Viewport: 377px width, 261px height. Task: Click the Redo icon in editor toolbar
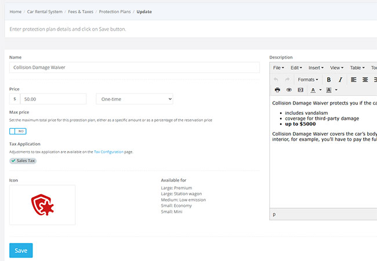[287, 79]
